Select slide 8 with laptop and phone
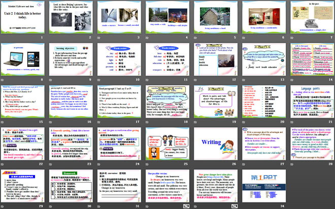 [23, 59]
